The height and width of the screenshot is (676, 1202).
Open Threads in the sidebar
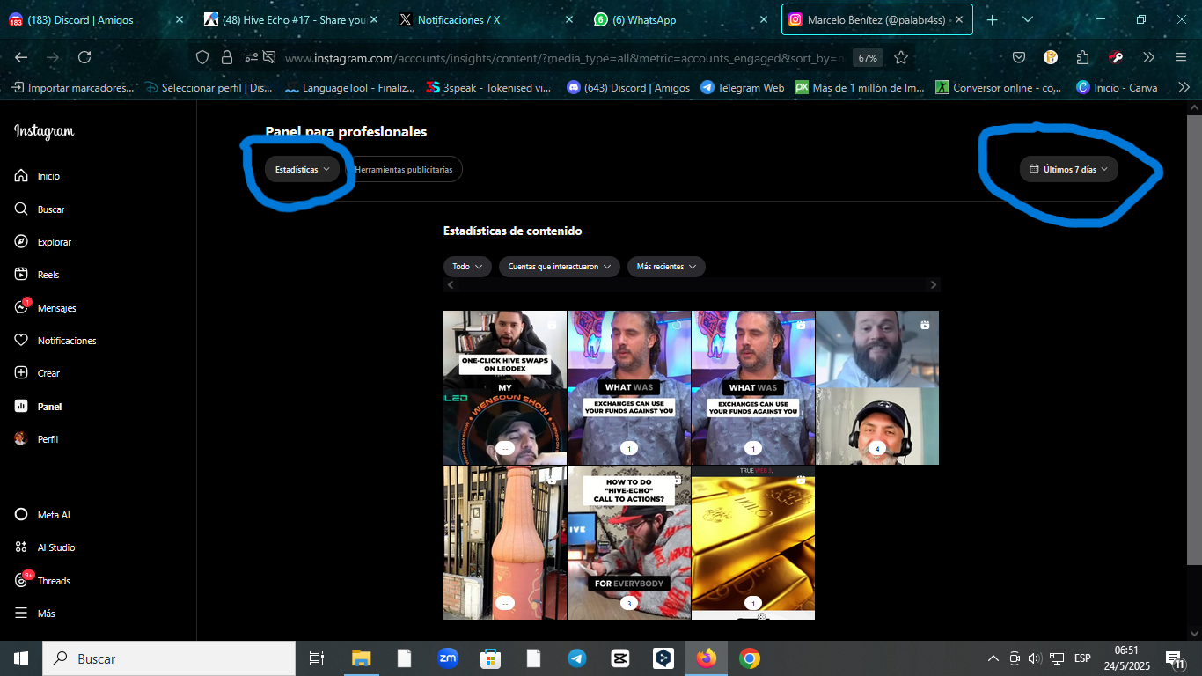(42, 581)
